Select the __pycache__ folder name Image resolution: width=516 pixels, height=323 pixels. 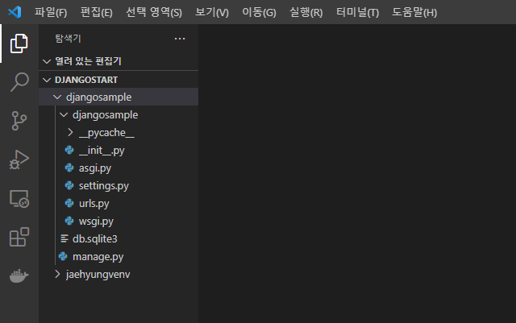[106, 133]
